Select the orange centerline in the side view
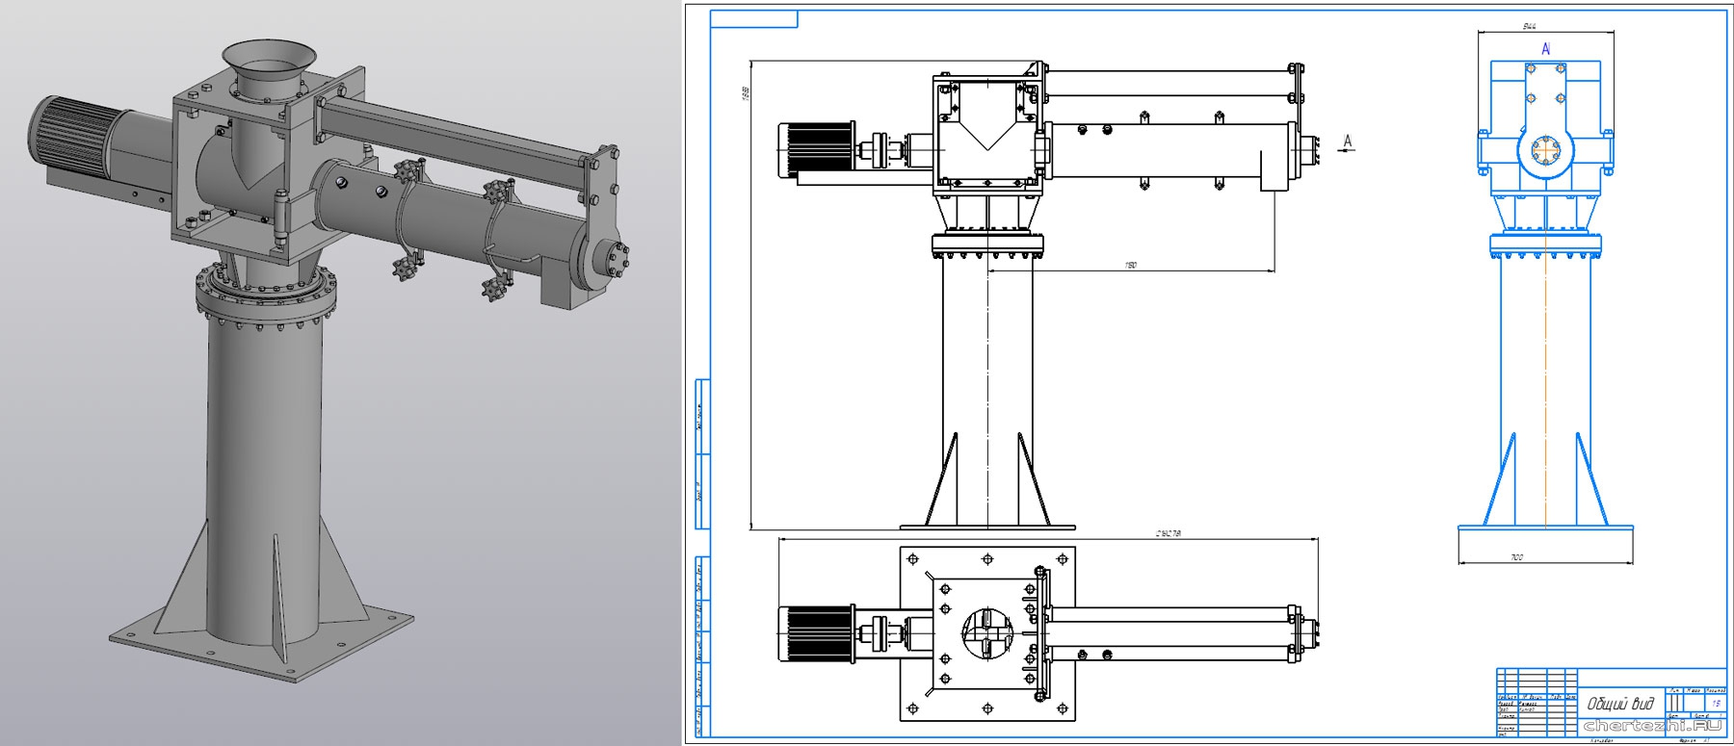1734x746 pixels. coord(1546,385)
